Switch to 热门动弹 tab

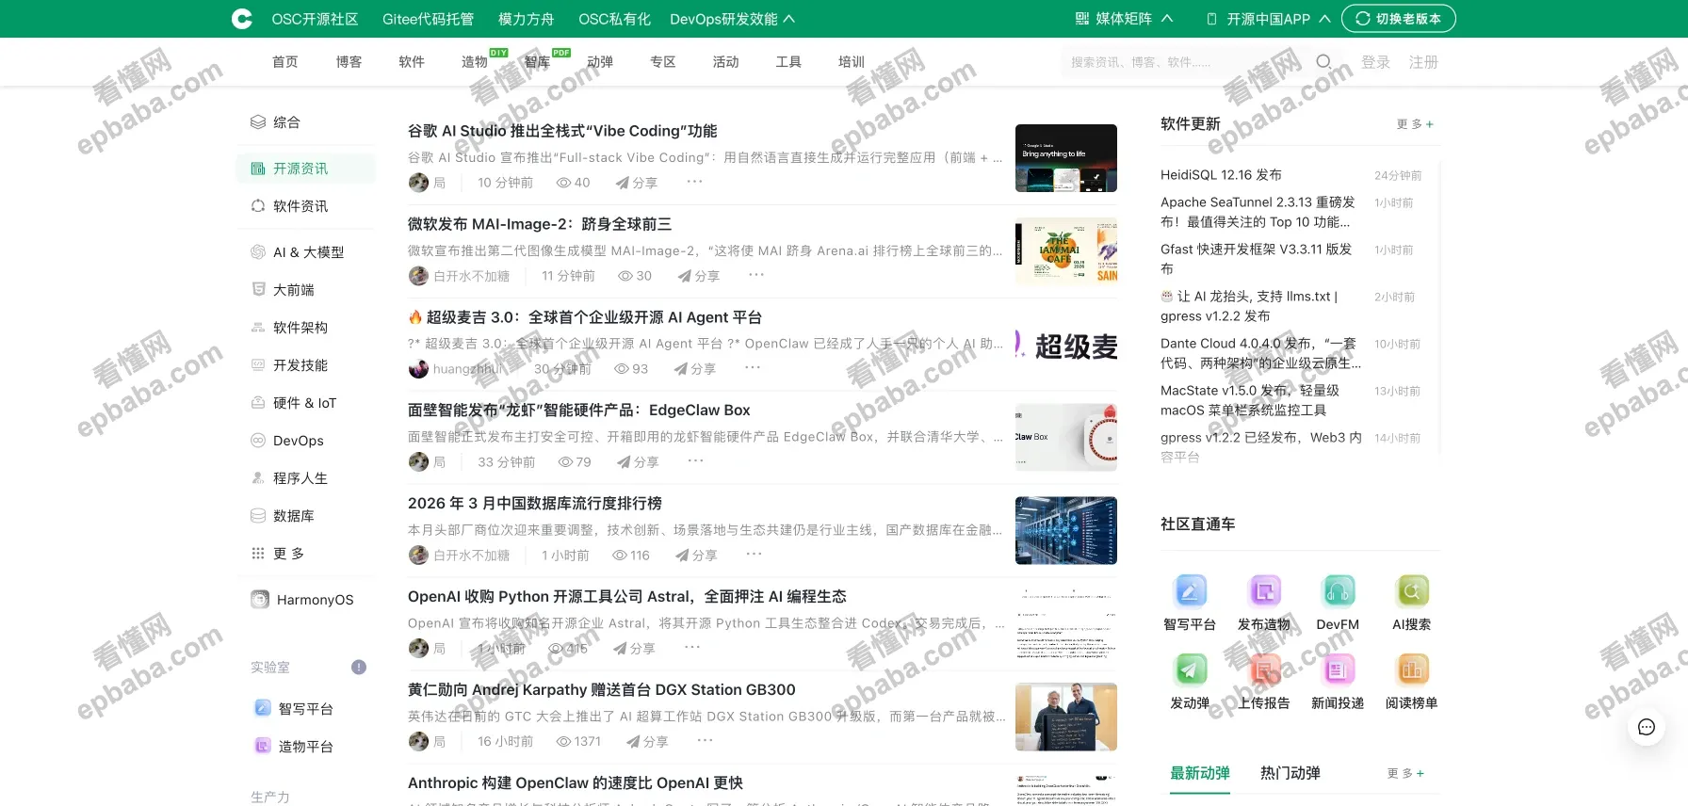pos(1290,773)
